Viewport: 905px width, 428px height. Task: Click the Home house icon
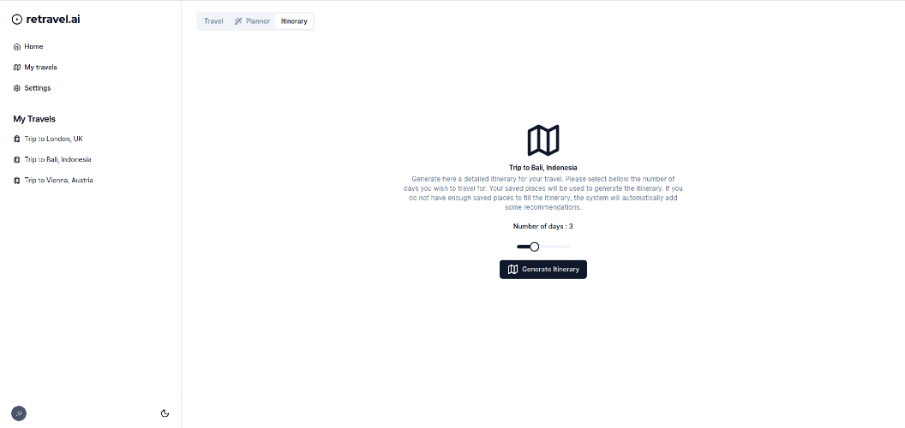[x=17, y=47]
